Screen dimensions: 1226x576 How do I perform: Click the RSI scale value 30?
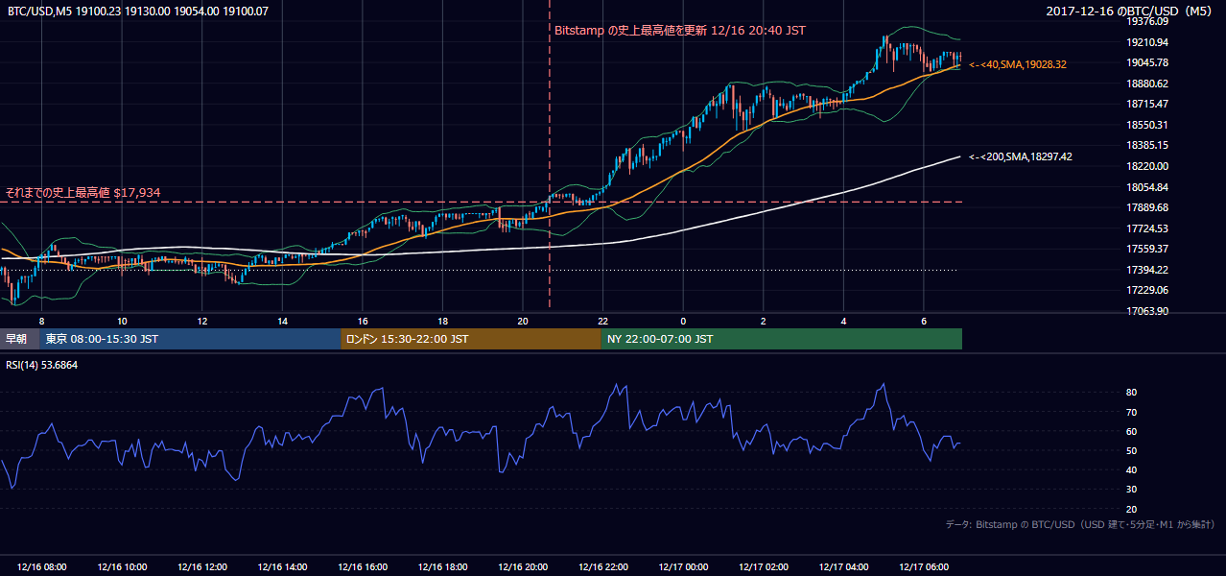tap(1132, 490)
